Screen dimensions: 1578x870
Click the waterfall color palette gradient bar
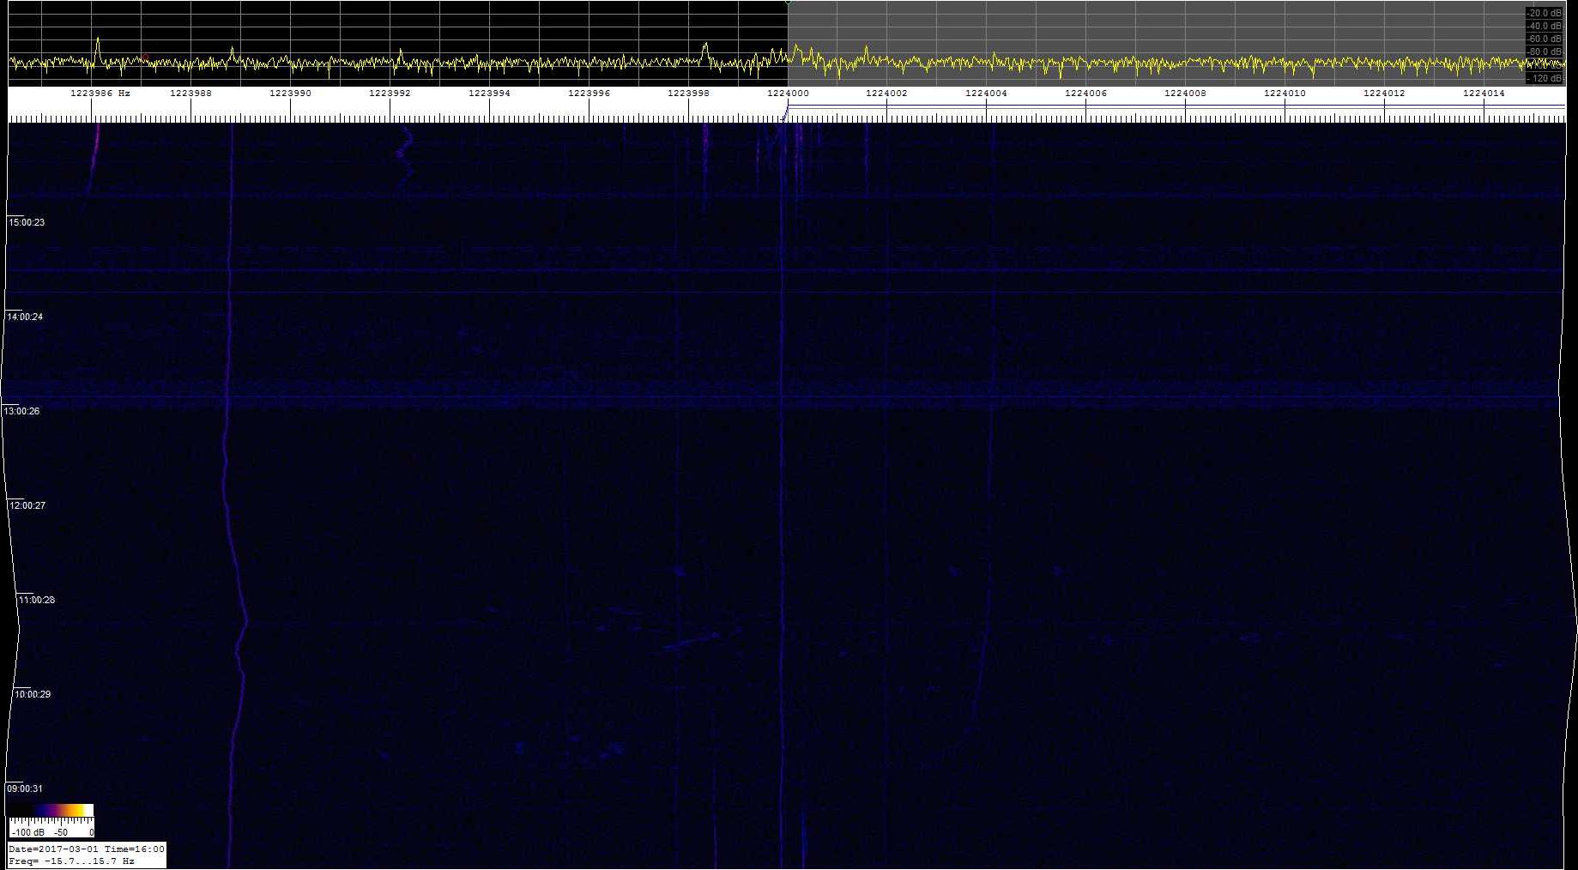pos(51,810)
